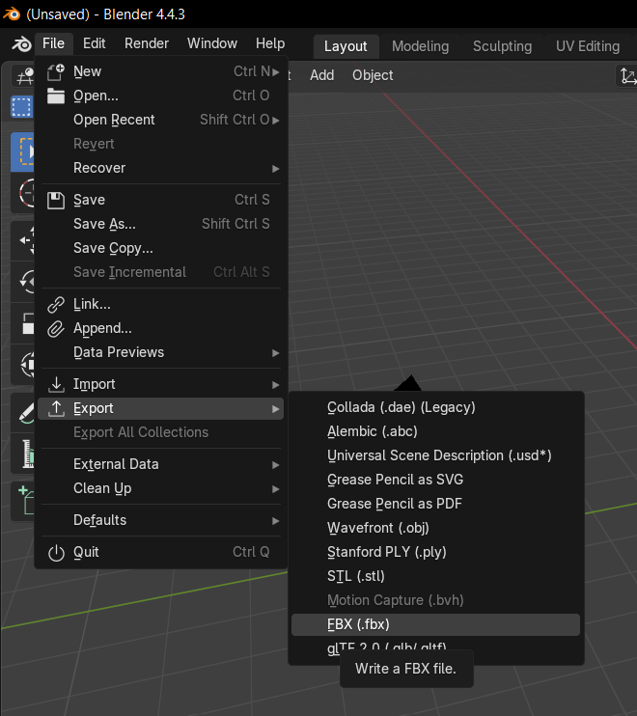The height and width of the screenshot is (716, 637).
Task: Click Save As in File menu
Action: 104,224
